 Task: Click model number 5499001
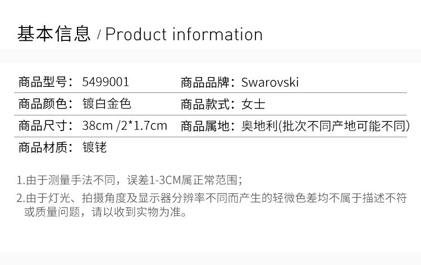[106, 82]
